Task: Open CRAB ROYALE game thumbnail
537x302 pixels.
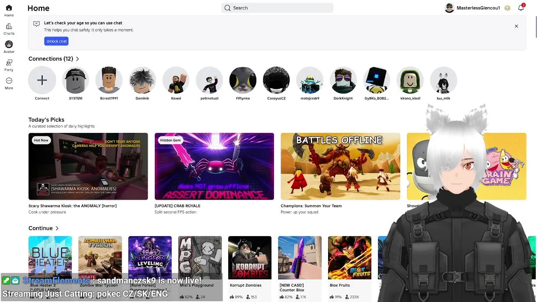Action: click(214, 167)
